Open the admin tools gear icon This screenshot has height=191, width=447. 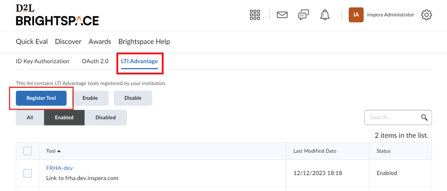[x=426, y=15]
